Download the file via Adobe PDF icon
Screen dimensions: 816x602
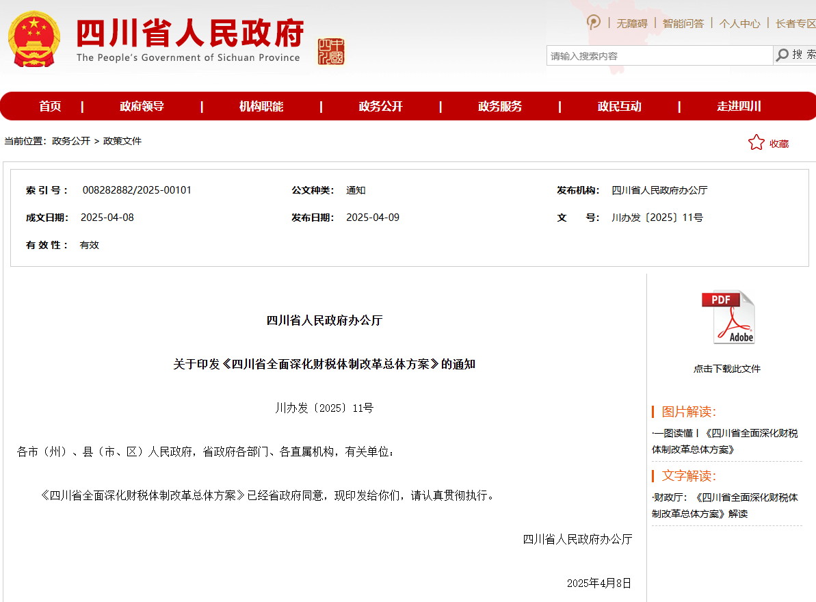coord(727,317)
